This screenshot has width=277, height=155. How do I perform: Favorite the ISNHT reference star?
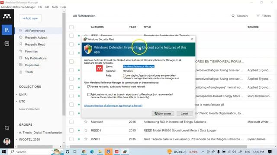tap(86, 139)
